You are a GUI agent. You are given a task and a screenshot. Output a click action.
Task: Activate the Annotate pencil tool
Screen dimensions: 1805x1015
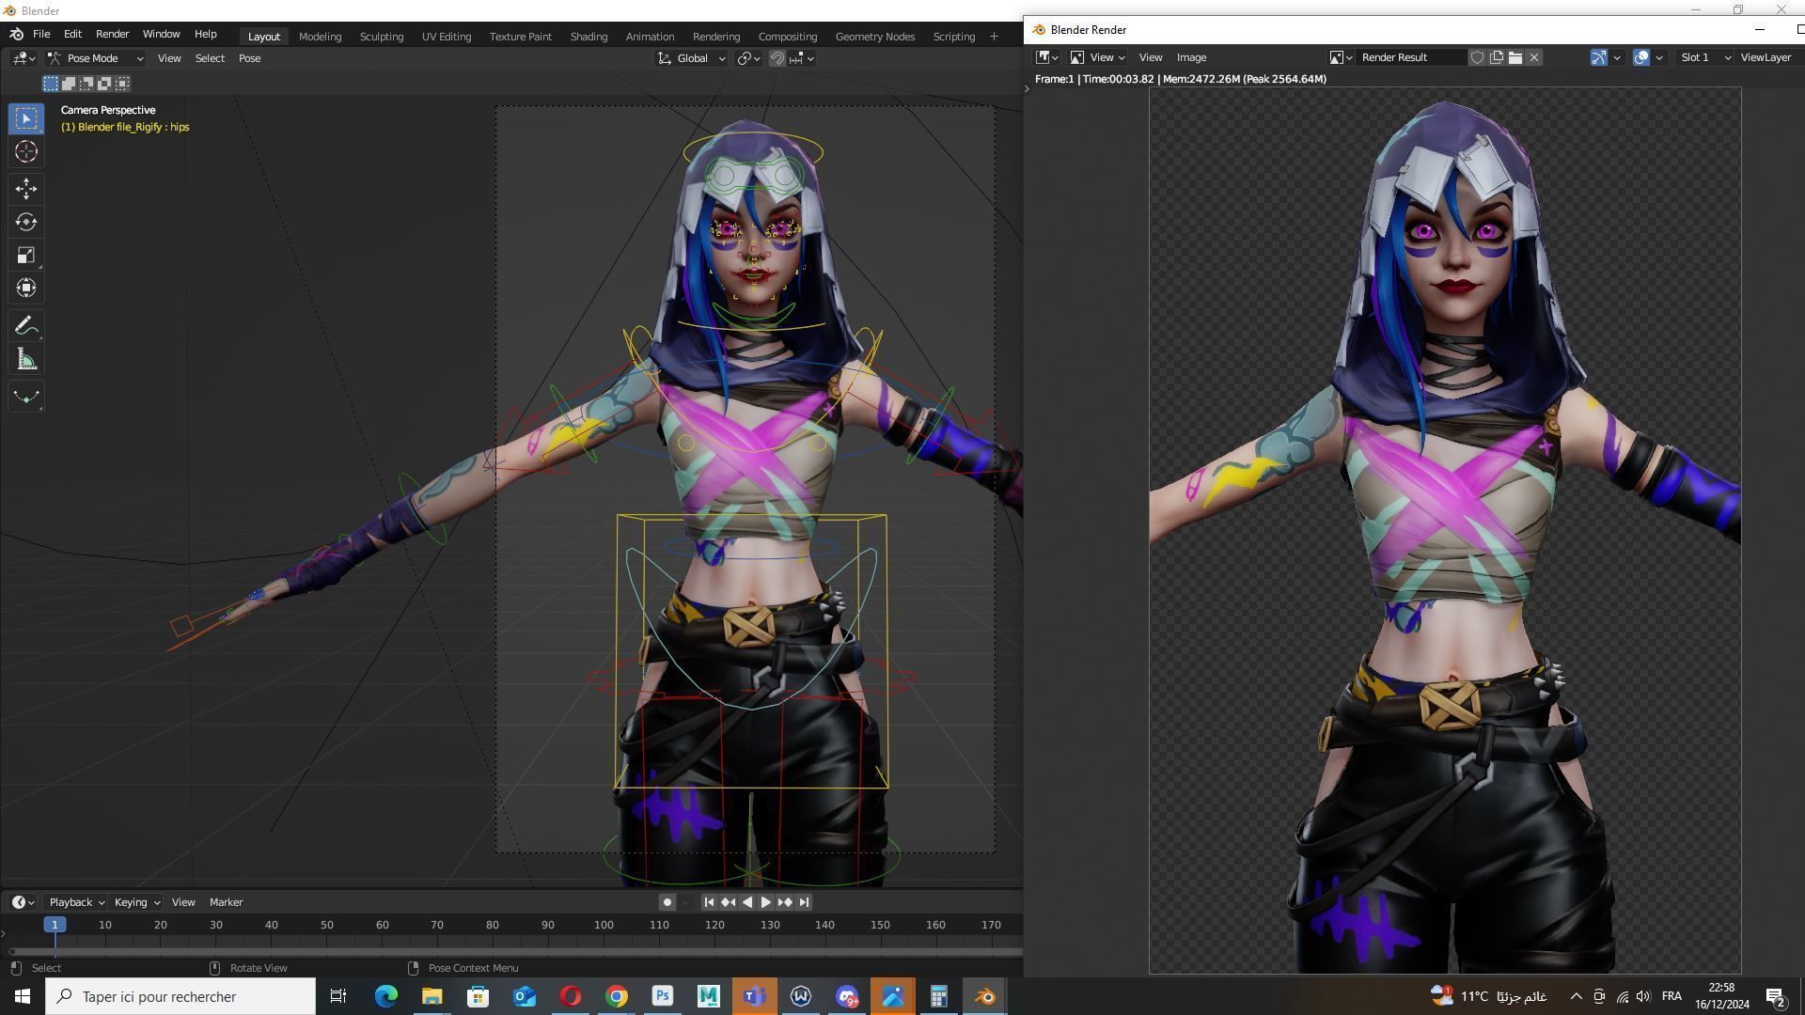coord(26,326)
